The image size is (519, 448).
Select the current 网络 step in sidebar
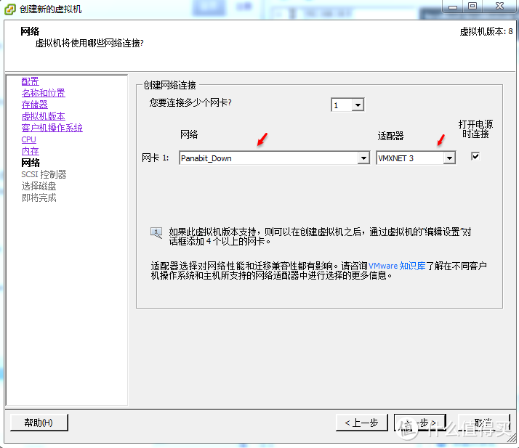click(31, 163)
